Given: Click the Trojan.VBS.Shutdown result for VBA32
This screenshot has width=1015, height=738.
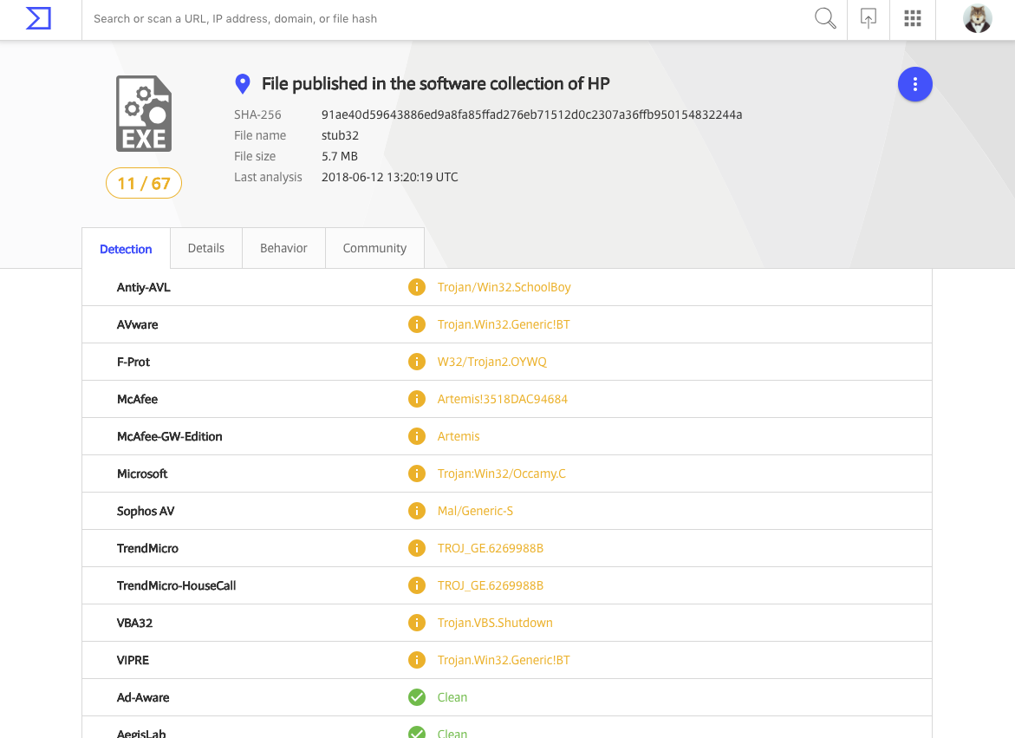Looking at the screenshot, I should point(495,623).
